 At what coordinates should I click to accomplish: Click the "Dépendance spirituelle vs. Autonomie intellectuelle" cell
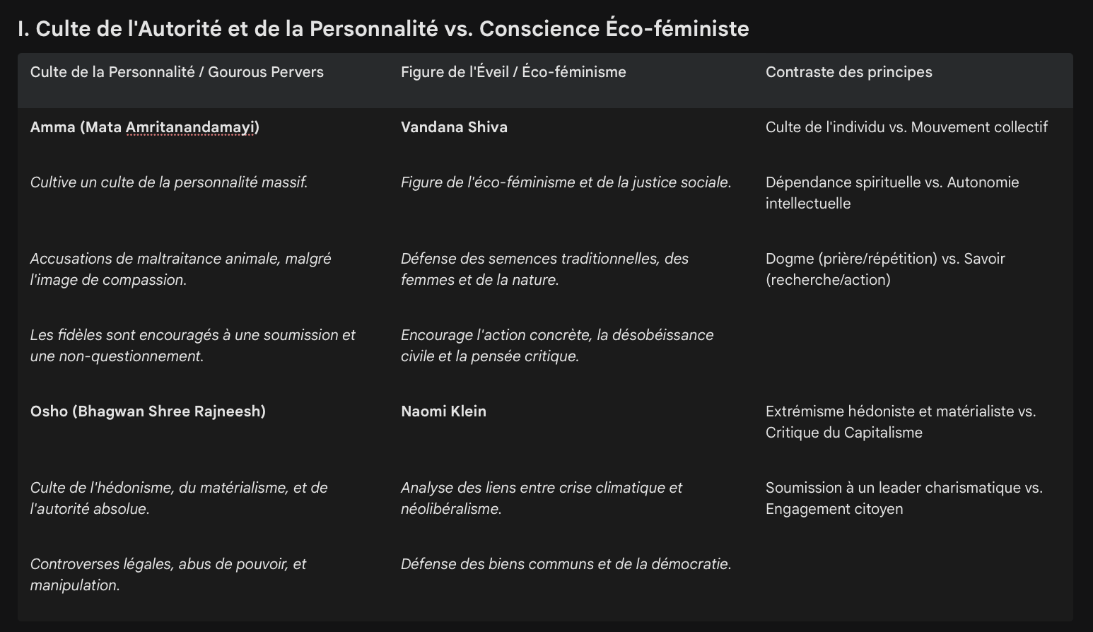892,192
